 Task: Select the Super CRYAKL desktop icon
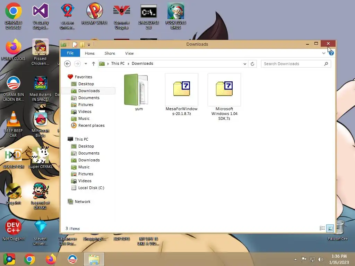[x=41, y=158]
